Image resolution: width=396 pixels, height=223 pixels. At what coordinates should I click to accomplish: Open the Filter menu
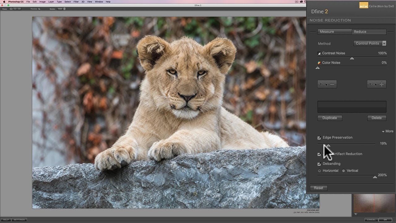tap(76, 2)
